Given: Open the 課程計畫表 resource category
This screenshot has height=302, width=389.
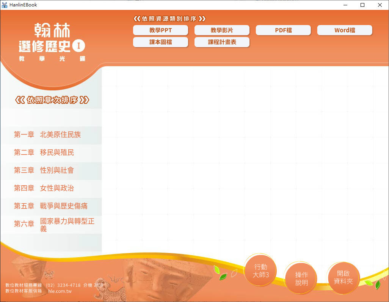Looking at the screenshot, I should coord(222,42).
